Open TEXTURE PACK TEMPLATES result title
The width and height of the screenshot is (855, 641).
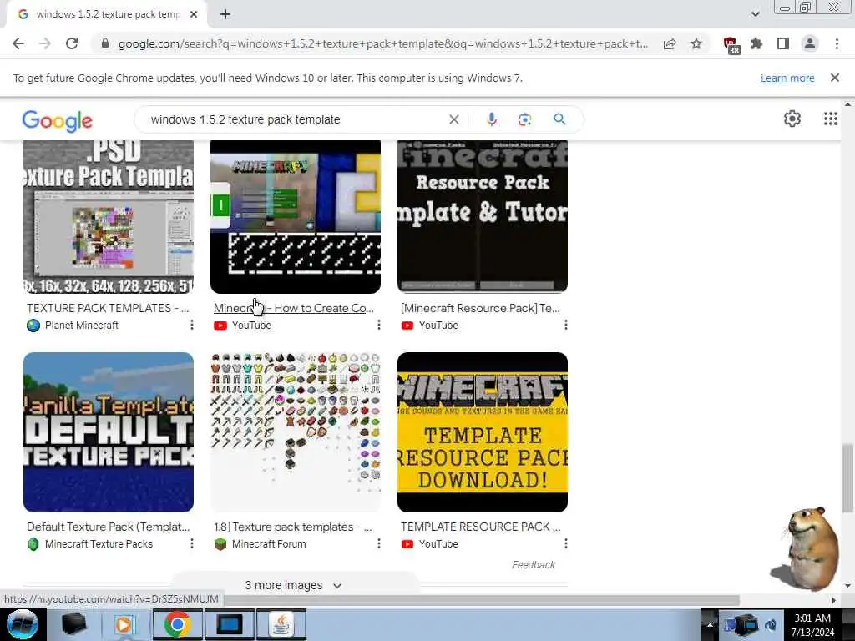coord(108,308)
